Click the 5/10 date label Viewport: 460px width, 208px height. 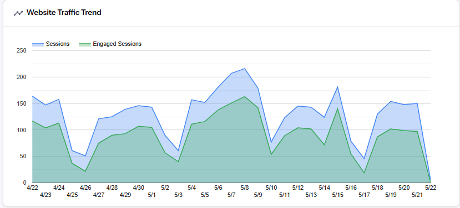271,188
